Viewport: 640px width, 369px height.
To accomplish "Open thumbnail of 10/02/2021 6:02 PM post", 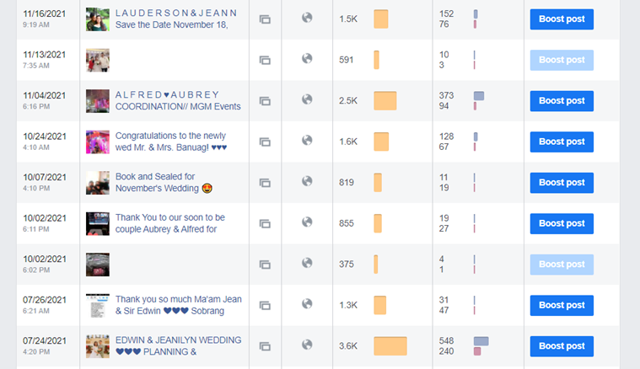I will tap(98, 265).
